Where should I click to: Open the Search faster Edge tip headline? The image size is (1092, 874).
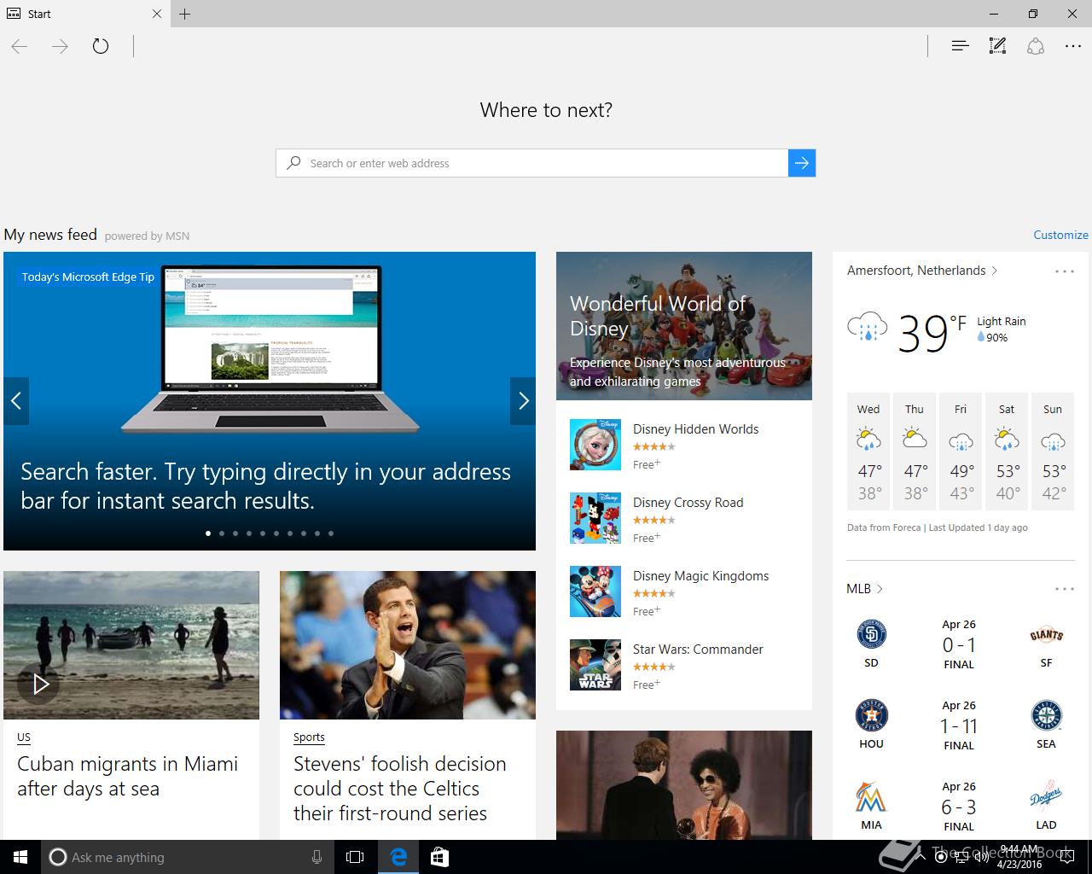pos(265,486)
